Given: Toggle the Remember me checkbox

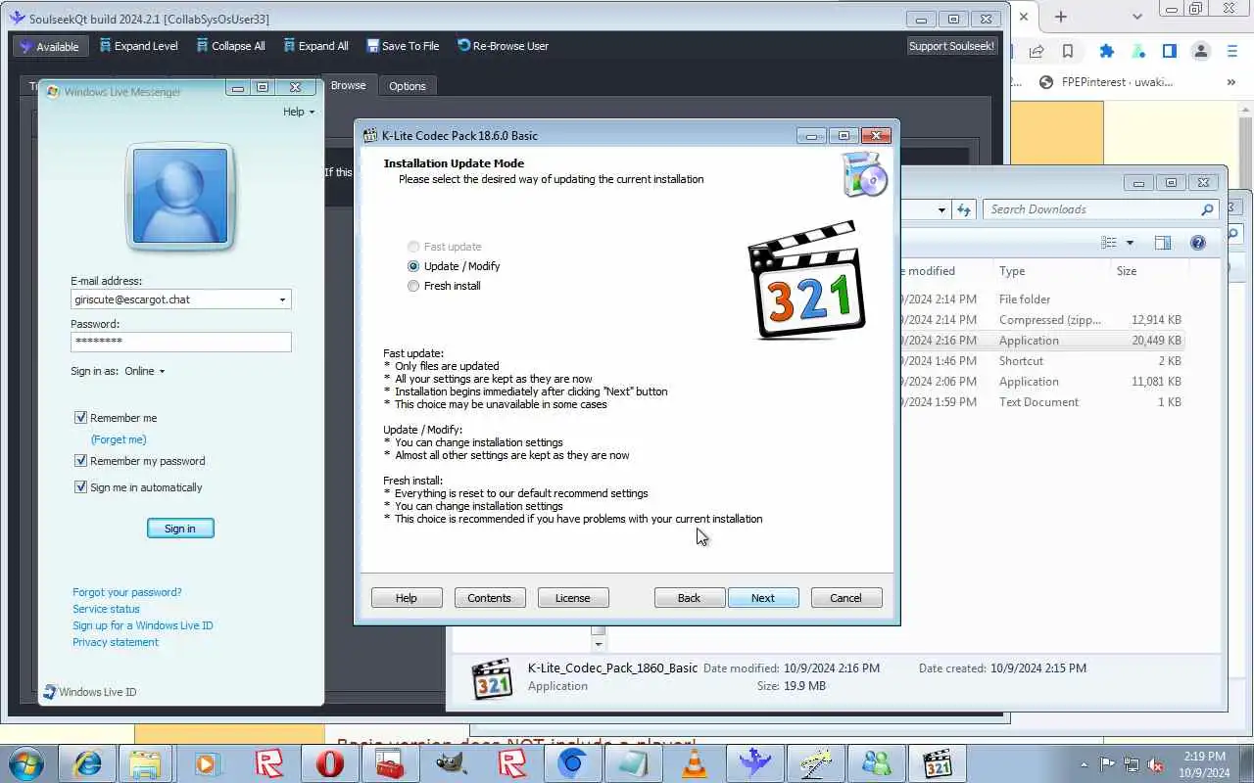Looking at the screenshot, I should click(81, 418).
